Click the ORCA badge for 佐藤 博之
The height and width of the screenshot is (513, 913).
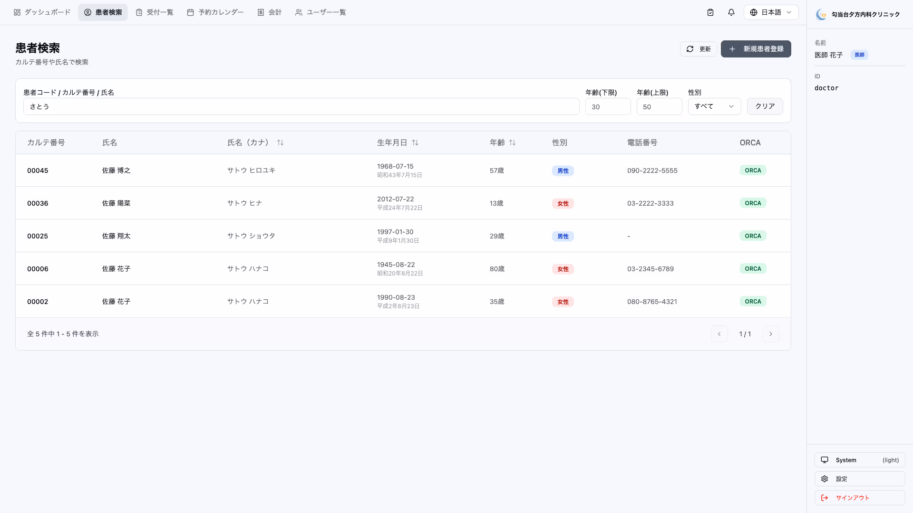[x=753, y=171]
